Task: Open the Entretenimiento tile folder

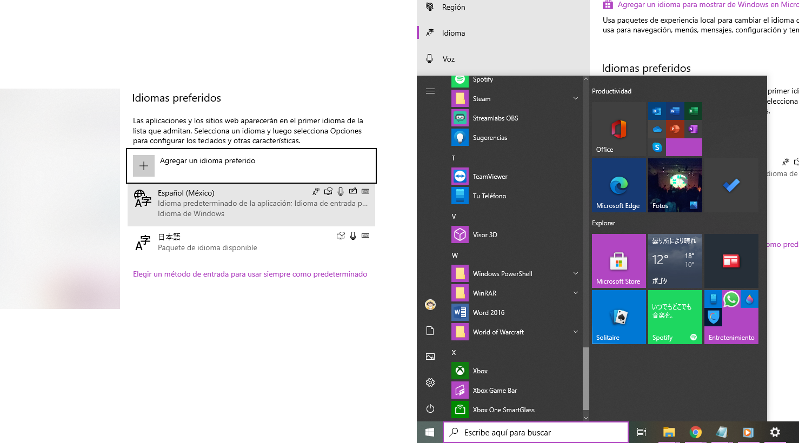Action: [731, 317]
